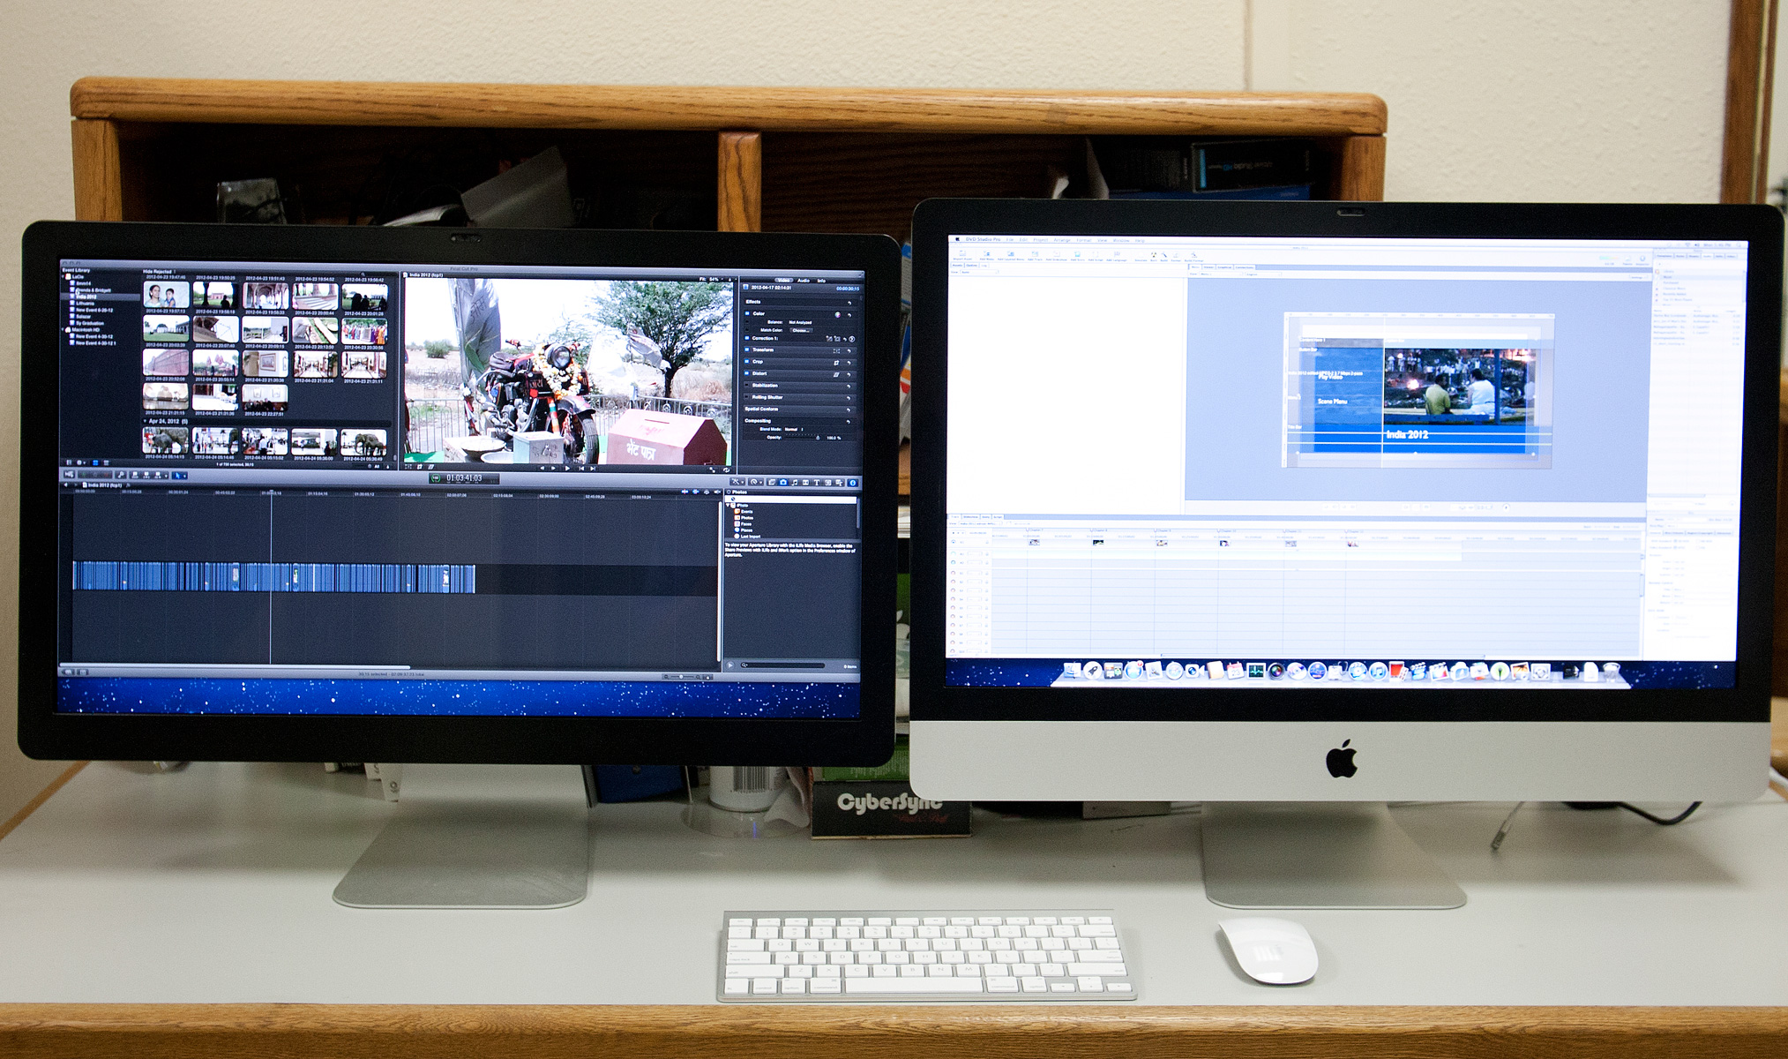Toggle the Crop checkbox
This screenshot has width=1788, height=1059.
[x=747, y=362]
